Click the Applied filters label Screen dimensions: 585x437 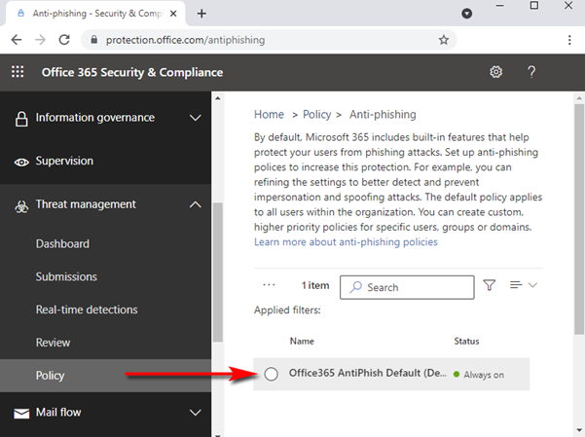point(287,310)
